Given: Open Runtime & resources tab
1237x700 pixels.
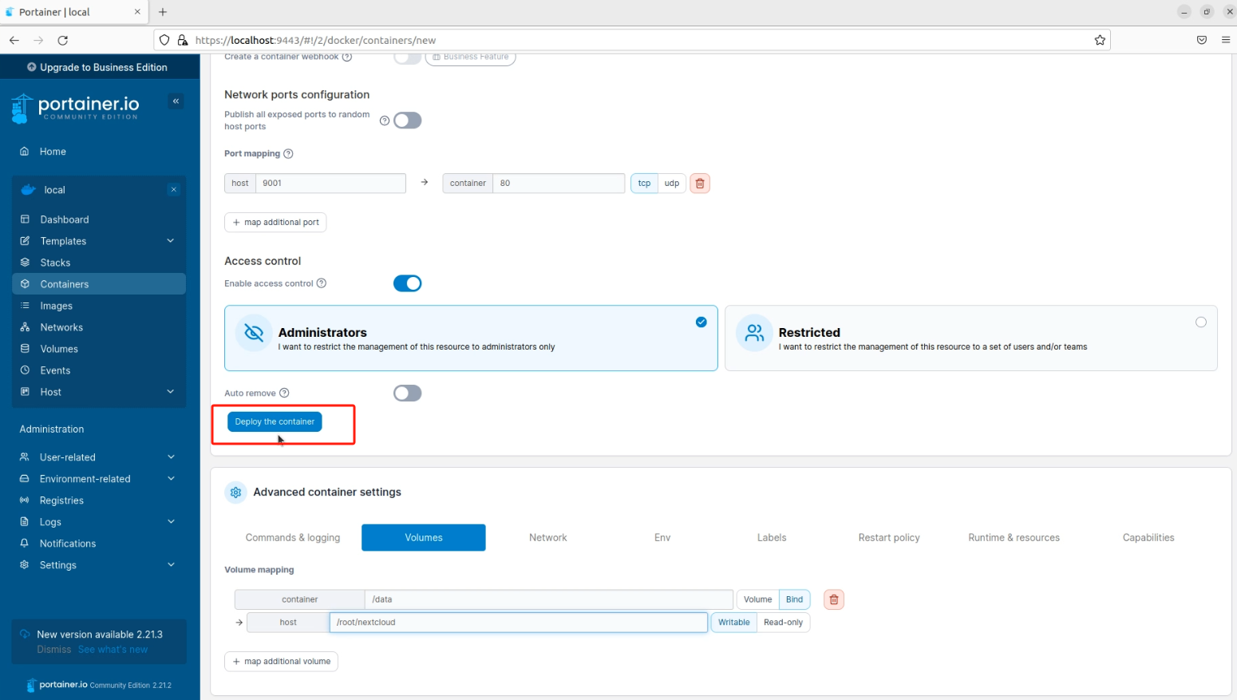Looking at the screenshot, I should coord(1014,538).
